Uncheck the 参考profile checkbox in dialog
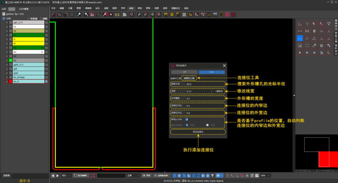Image resolution: width=338 pixels, height=183 pixels. [187, 119]
